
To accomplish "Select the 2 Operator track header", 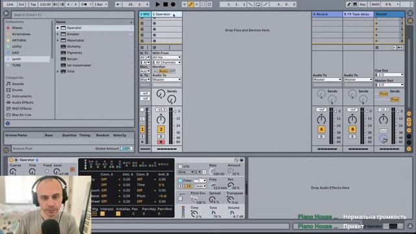I will pos(166,14).
